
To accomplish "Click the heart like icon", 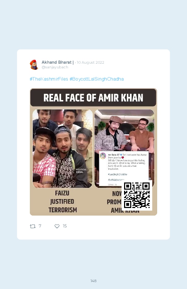I will pos(57,226).
